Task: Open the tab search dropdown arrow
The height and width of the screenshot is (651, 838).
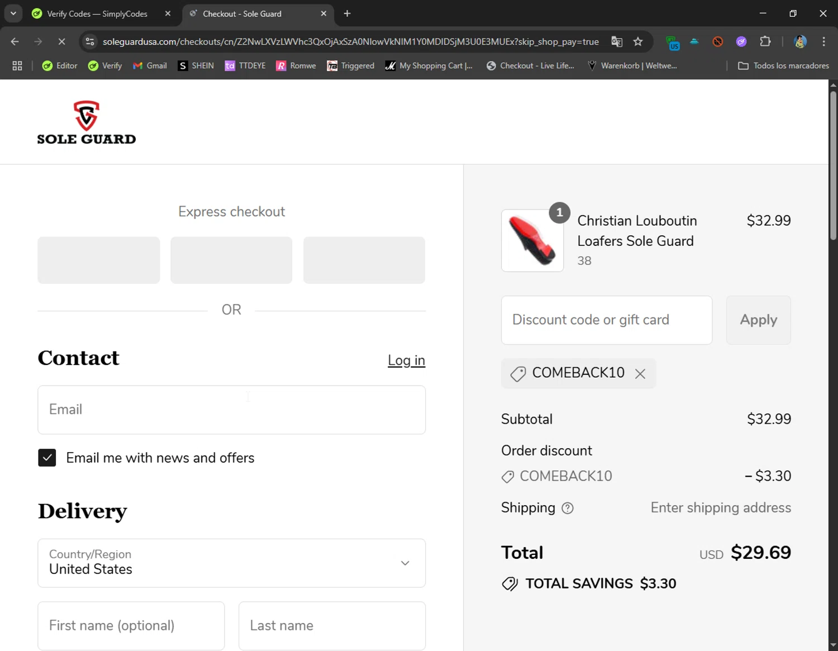Action: pyautogui.click(x=13, y=13)
